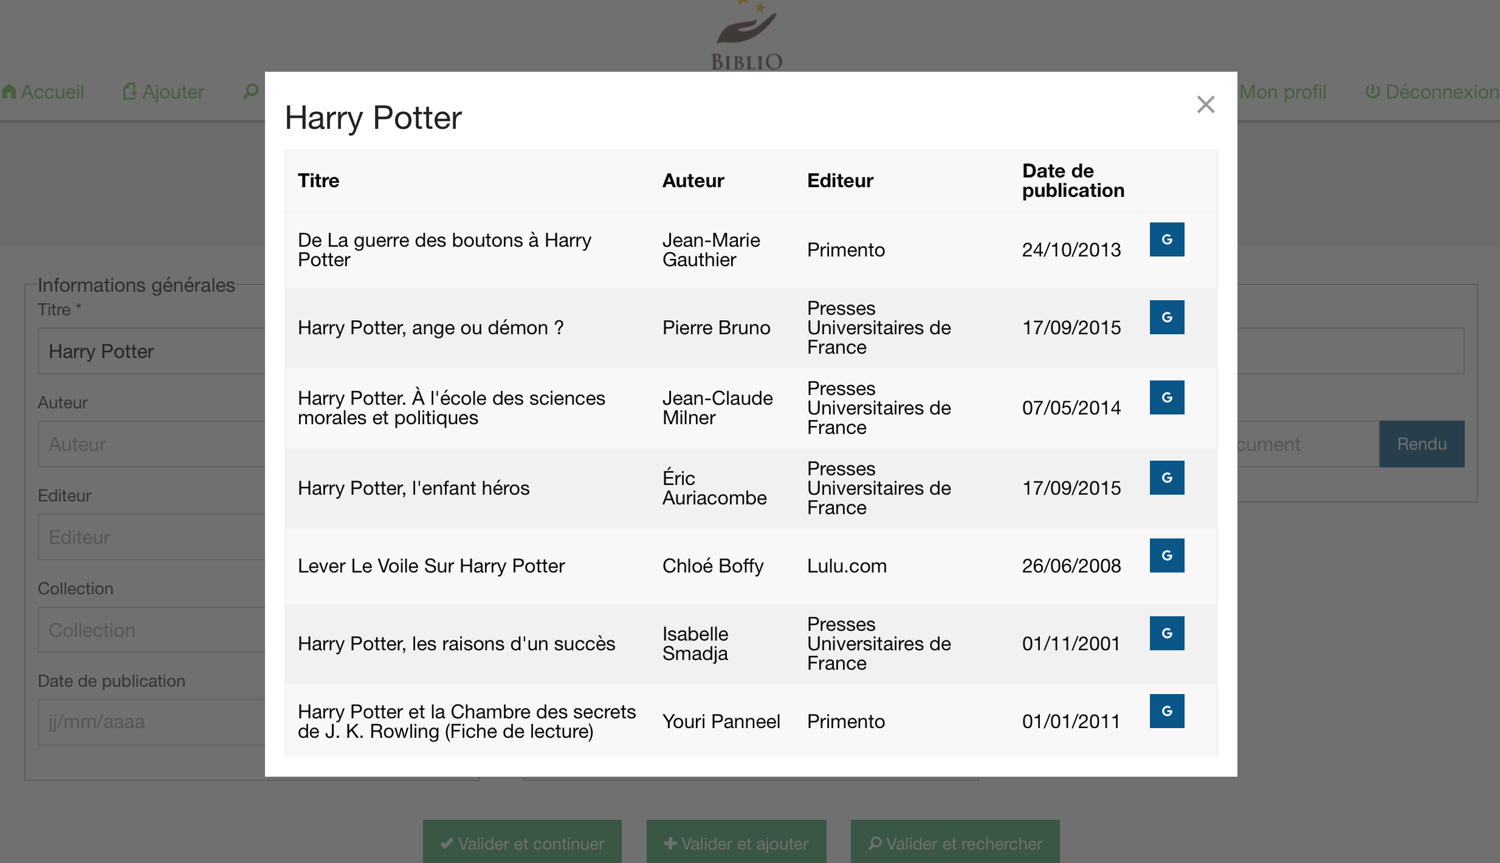Click the Biblio logo at top
1500x863 pixels.
pos(747,35)
